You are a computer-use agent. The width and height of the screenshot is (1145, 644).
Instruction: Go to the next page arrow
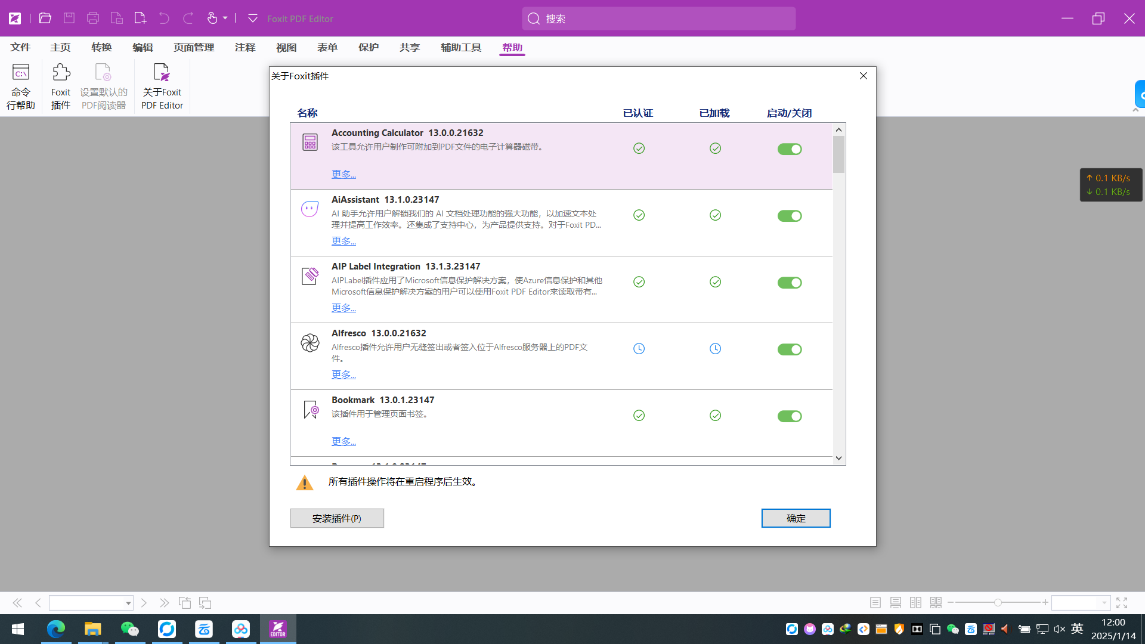point(144,603)
